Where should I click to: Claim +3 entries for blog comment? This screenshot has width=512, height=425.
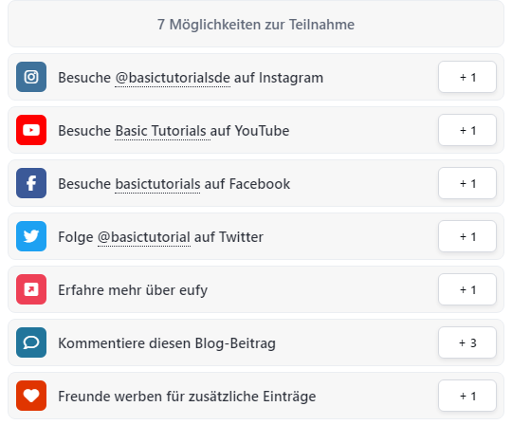(x=467, y=342)
